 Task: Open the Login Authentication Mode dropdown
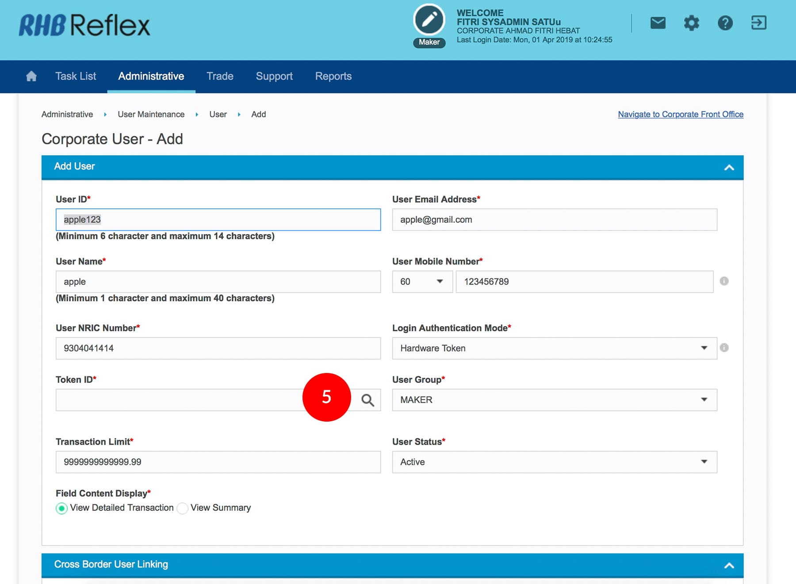(554, 348)
